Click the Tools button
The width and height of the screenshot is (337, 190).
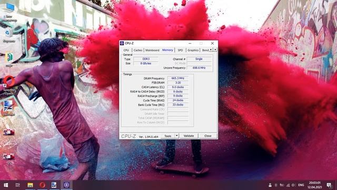pos(168,136)
